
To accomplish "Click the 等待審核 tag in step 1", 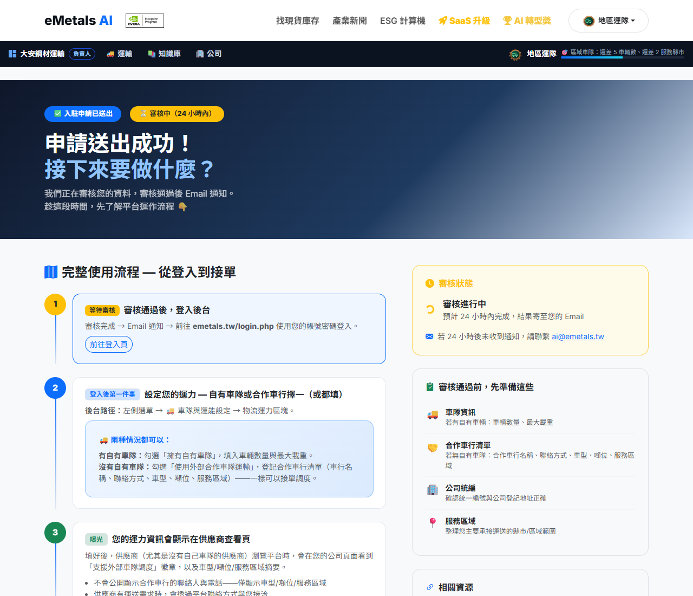I will (102, 310).
